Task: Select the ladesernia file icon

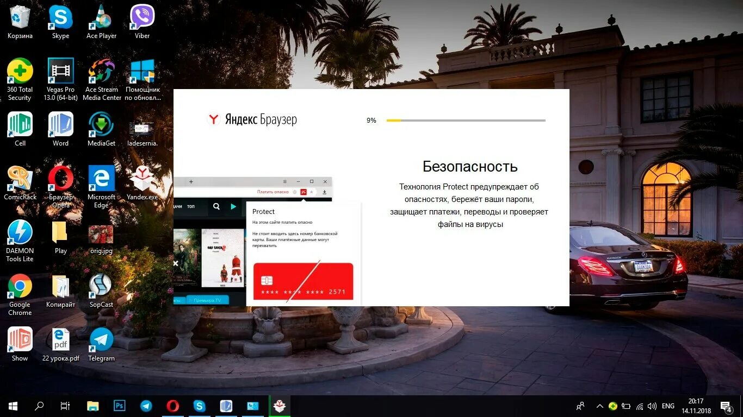Action: tap(143, 133)
